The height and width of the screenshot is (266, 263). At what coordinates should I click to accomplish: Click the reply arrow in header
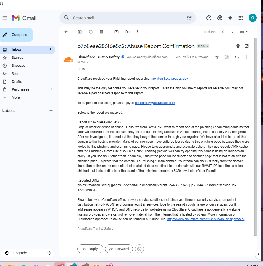coord(237,57)
